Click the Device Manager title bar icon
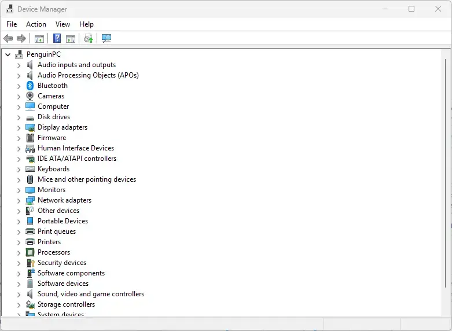The width and height of the screenshot is (452, 331). tap(9, 9)
